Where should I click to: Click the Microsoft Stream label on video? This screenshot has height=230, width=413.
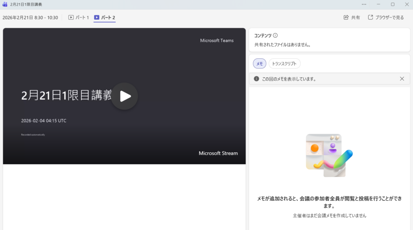(218, 153)
